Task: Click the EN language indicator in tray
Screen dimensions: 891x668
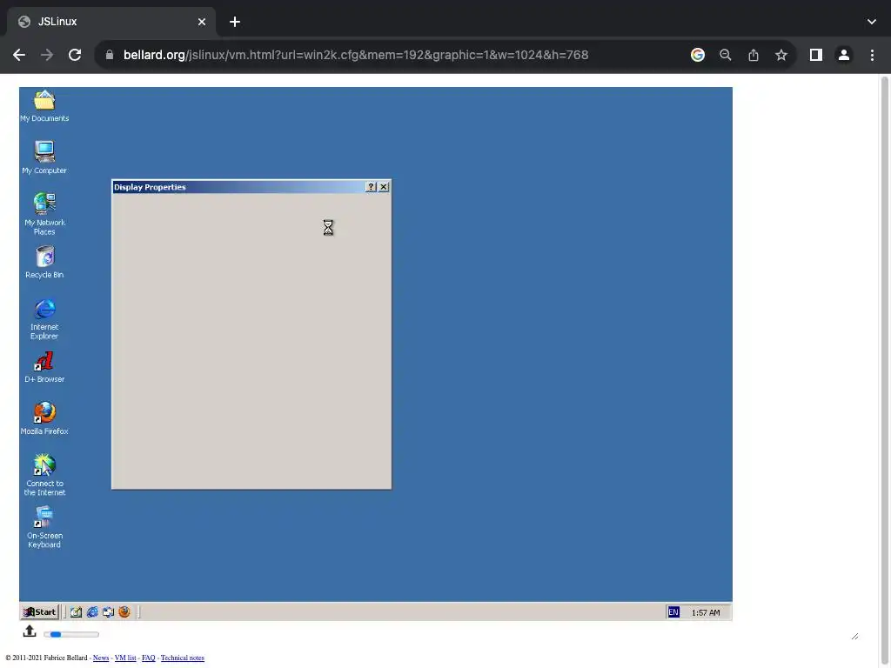Action: pyautogui.click(x=673, y=612)
